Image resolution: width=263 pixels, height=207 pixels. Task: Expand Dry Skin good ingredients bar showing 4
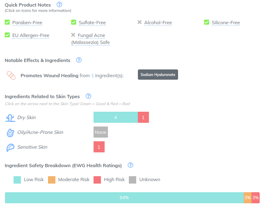pos(116,117)
